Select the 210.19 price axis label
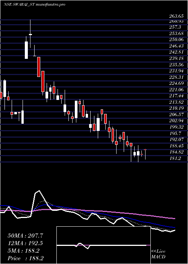Screen dimensions: 188x264 pos(176,108)
